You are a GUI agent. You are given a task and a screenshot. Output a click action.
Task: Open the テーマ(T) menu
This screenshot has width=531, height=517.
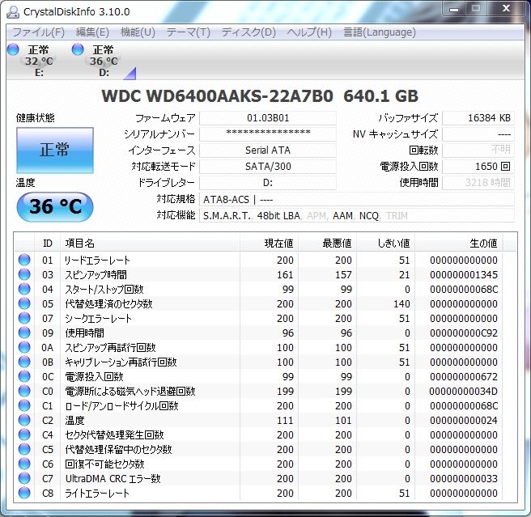click(189, 32)
